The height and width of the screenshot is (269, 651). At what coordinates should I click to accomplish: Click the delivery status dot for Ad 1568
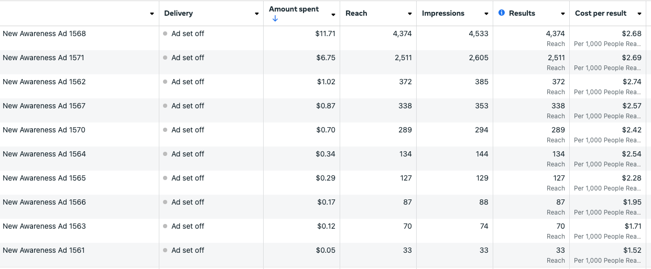point(165,33)
